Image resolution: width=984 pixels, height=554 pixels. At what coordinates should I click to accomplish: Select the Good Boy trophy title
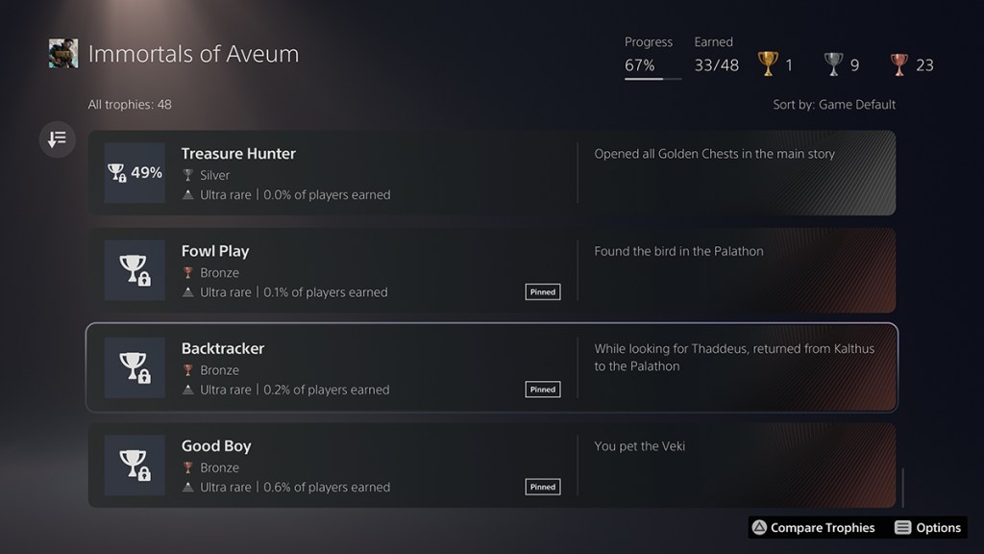pyautogui.click(x=216, y=446)
